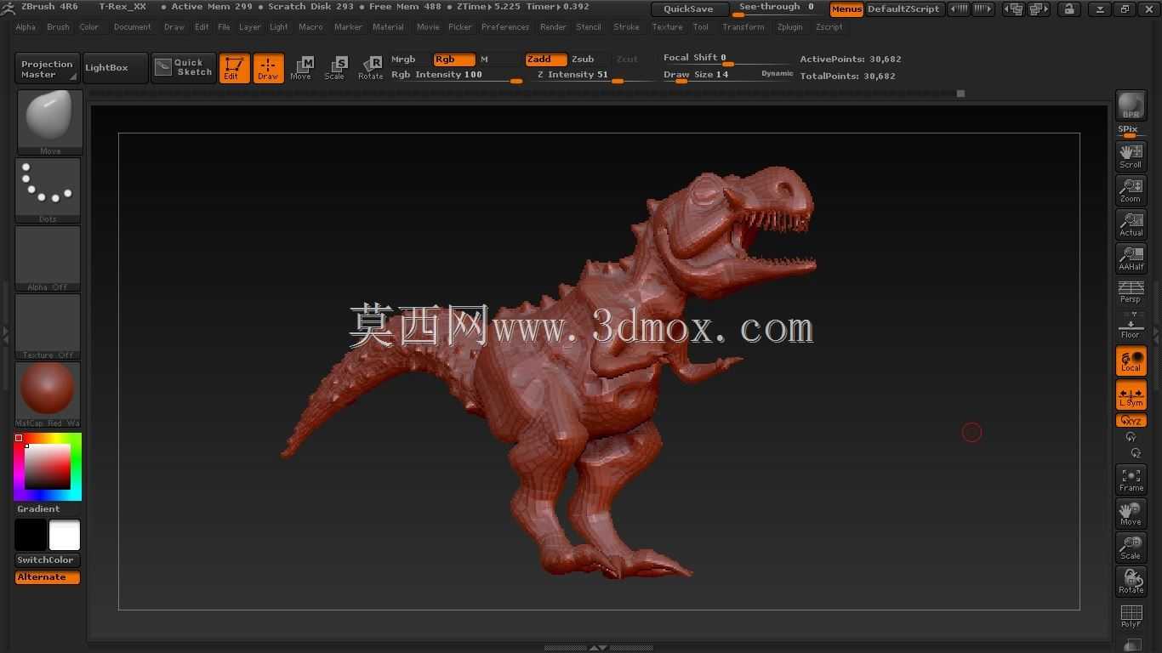Image resolution: width=1162 pixels, height=653 pixels.
Task: Toggle Dynamic draw size
Action: tap(778, 74)
